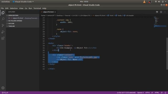168x94 pixels.
Task: Show errors and warnings count in status bar
Action: point(5,93)
